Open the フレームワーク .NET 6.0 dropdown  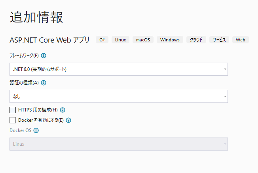pyautogui.click(x=118, y=69)
